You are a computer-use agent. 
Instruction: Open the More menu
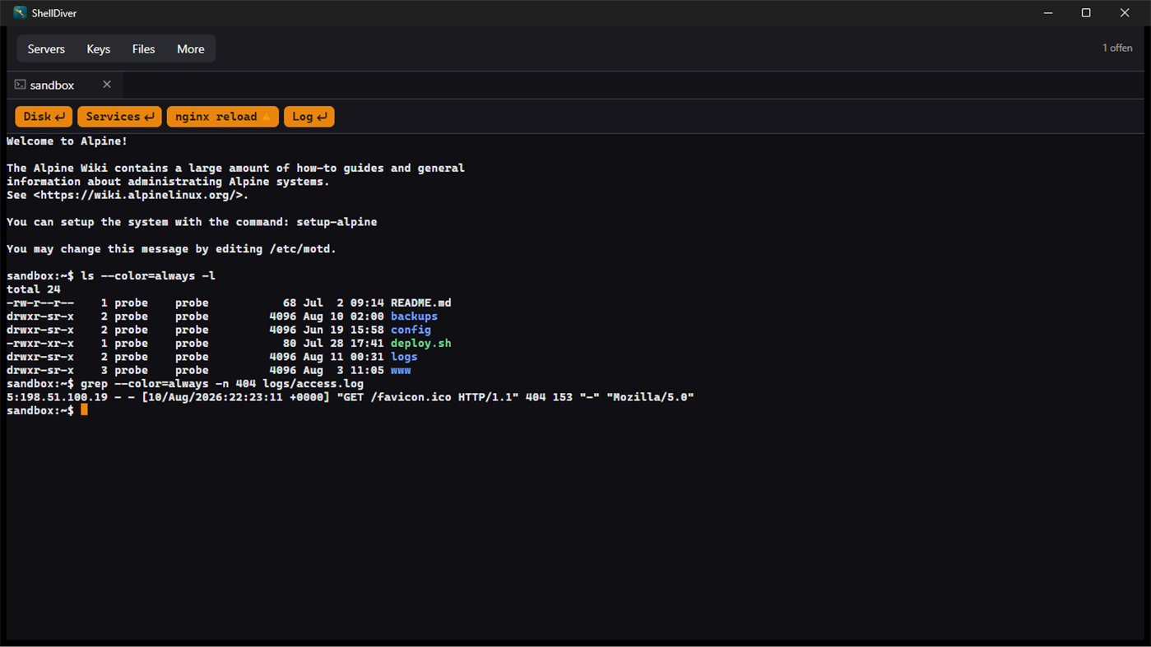[190, 49]
